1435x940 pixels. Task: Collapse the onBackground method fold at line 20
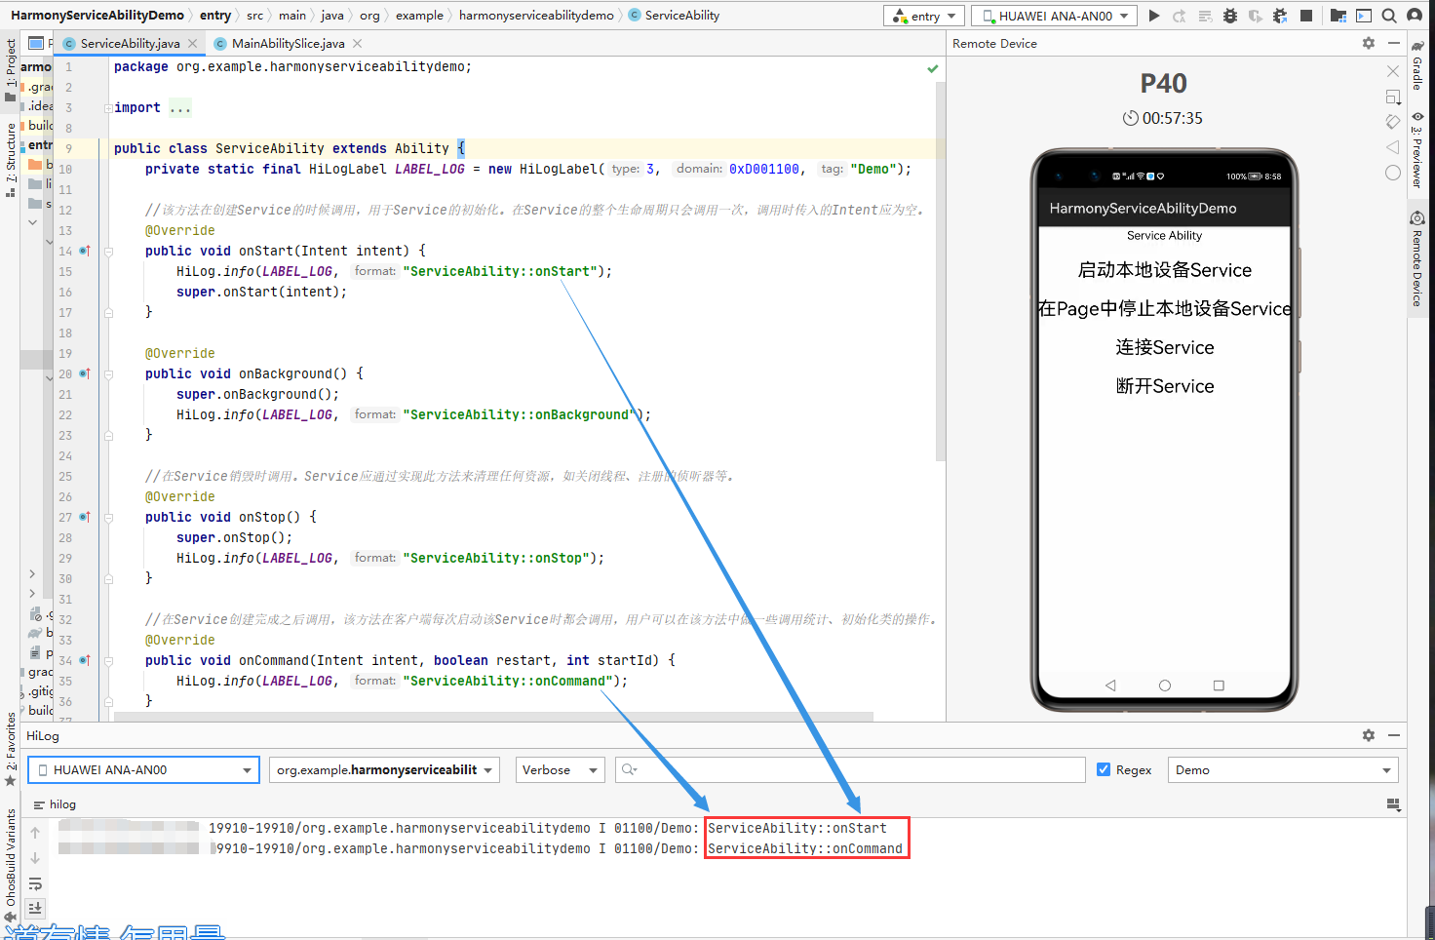[x=108, y=373]
